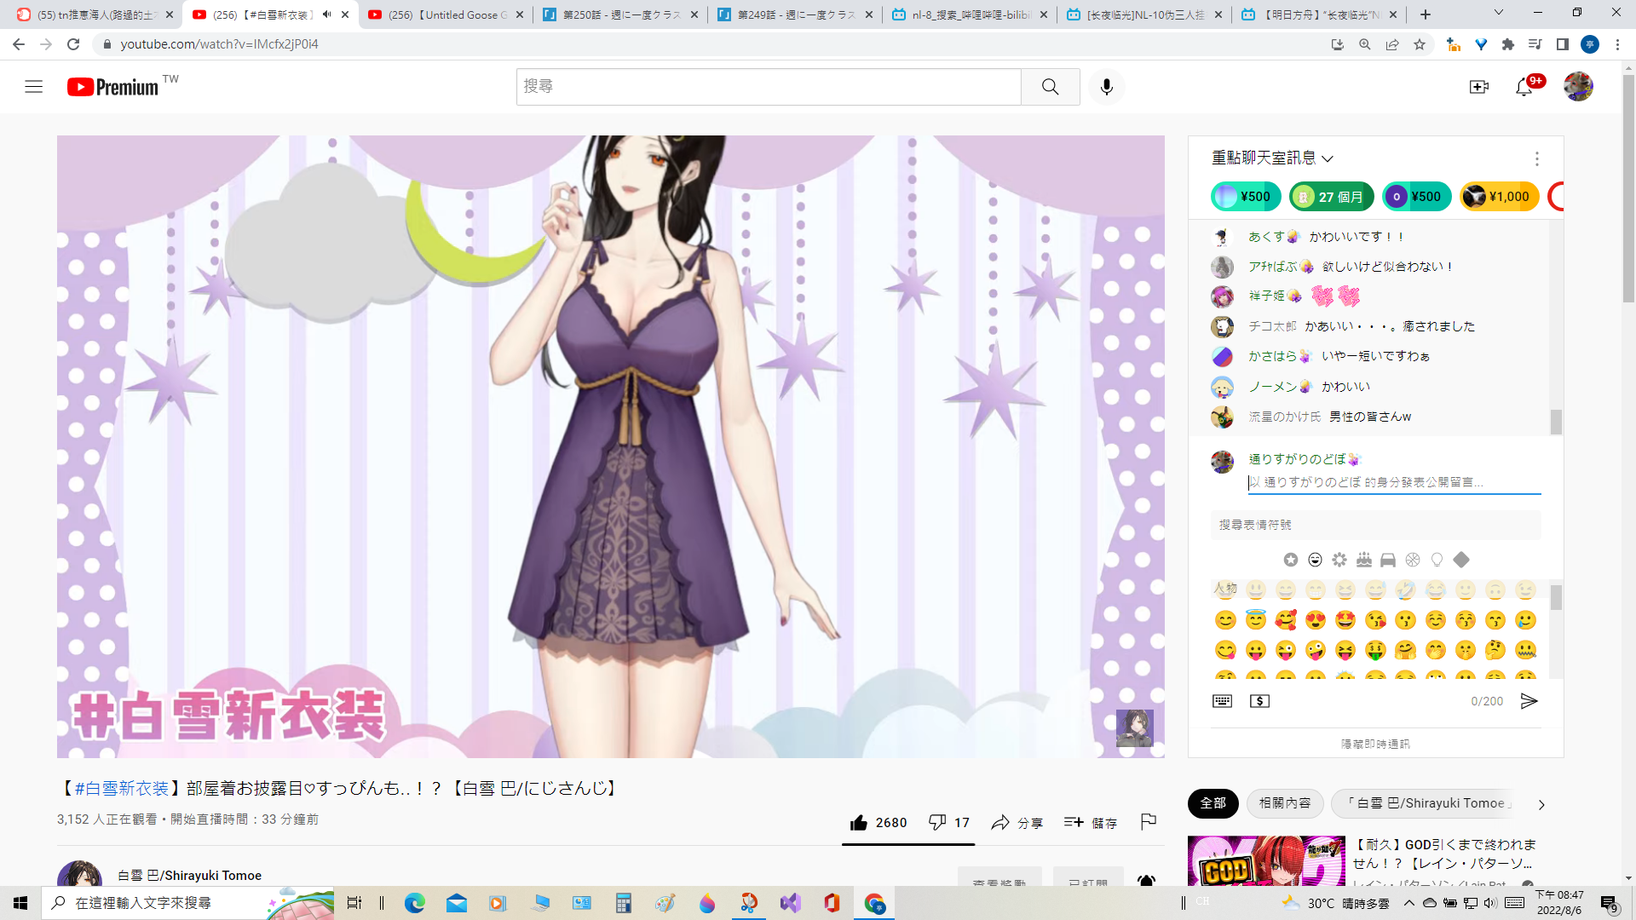Select the cake food emoji category
1636x920 pixels.
(x=1364, y=560)
